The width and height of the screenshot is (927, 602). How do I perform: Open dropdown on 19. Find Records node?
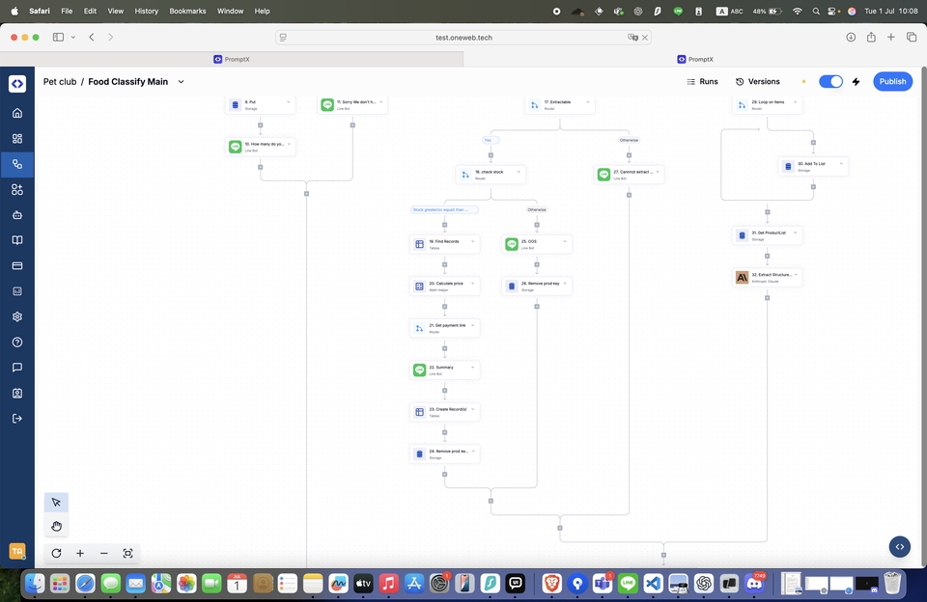[473, 241]
